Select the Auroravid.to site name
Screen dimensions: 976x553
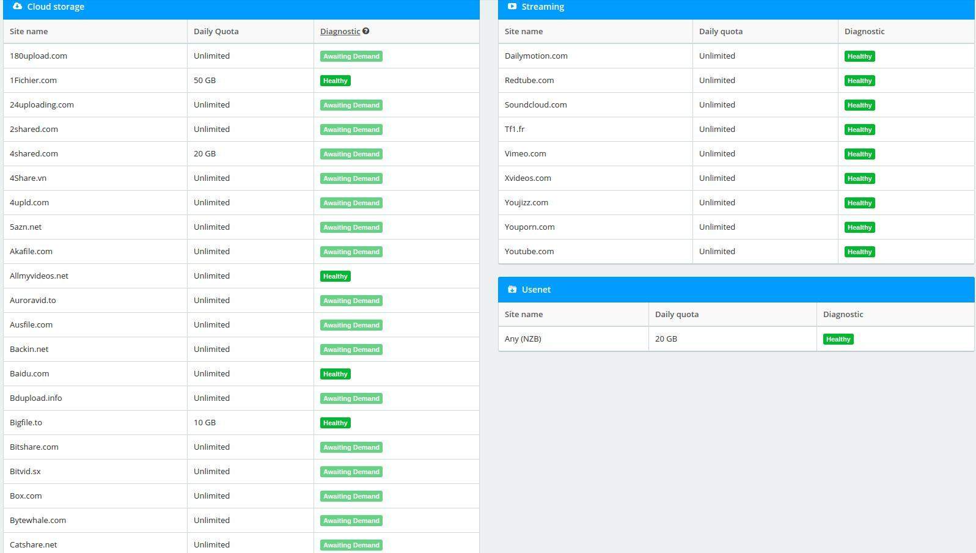pyautogui.click(x=33, y=300)
